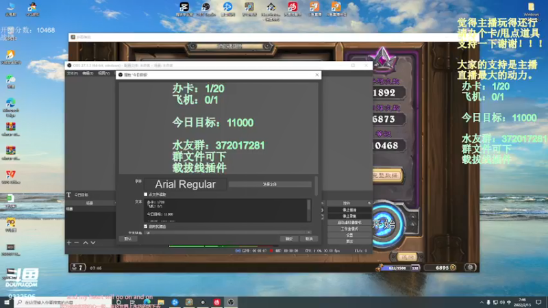
Task: Click the properties dialog vertical scrollbar
Action: coord(316,185)
